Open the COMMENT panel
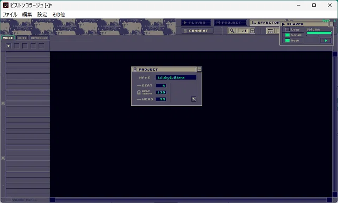The height and width of the screenshot is (203, 338). click(x=197, y=31)
